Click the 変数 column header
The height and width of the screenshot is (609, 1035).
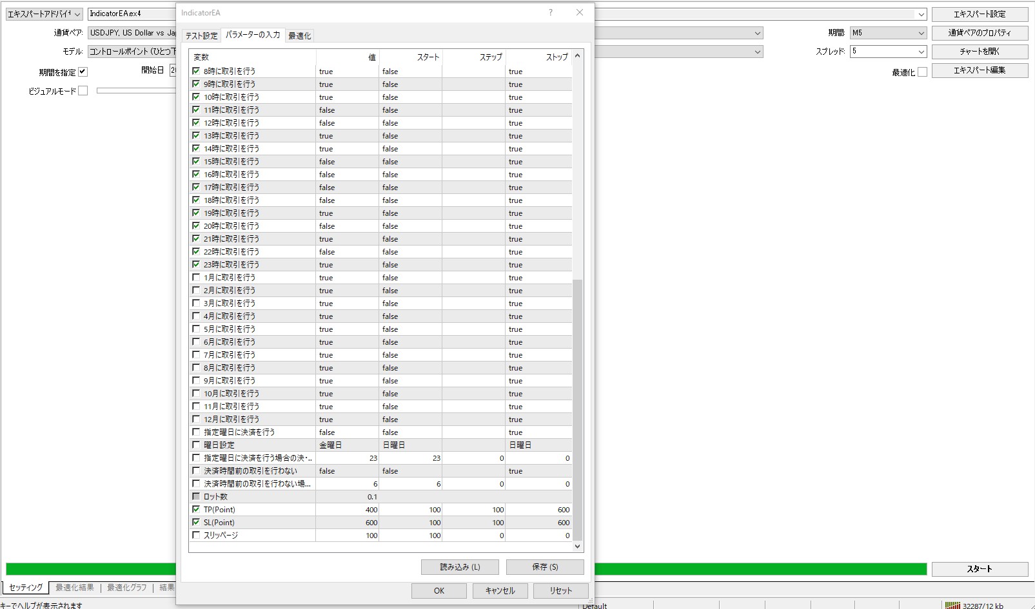point(252,57)
